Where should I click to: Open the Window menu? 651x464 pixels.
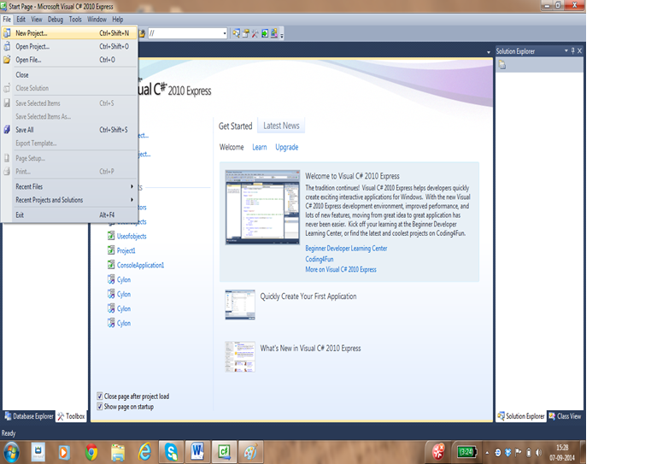point(97,19)
